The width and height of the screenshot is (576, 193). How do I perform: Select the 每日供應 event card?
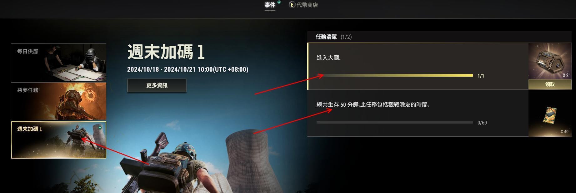[x=59, y=63]
